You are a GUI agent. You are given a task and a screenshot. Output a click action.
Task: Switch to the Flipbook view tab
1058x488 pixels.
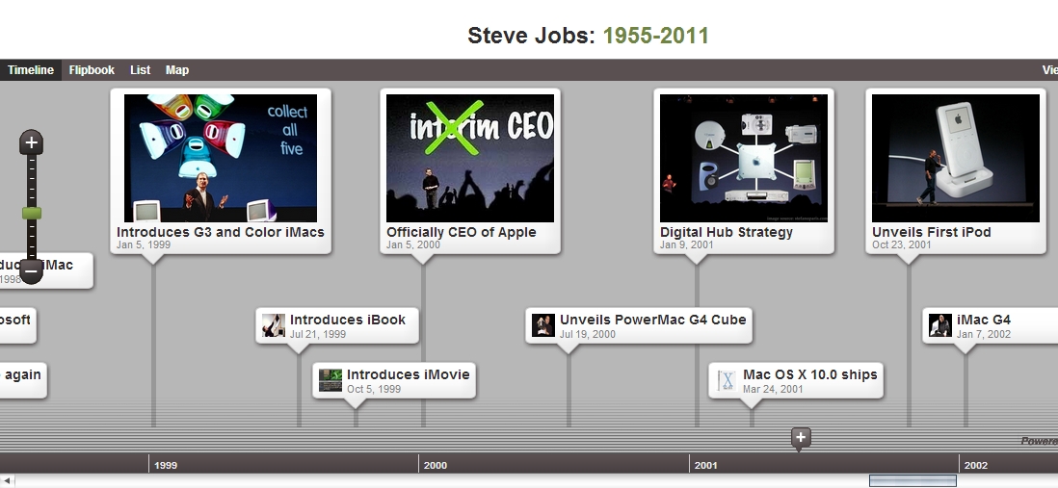point(92,70)
